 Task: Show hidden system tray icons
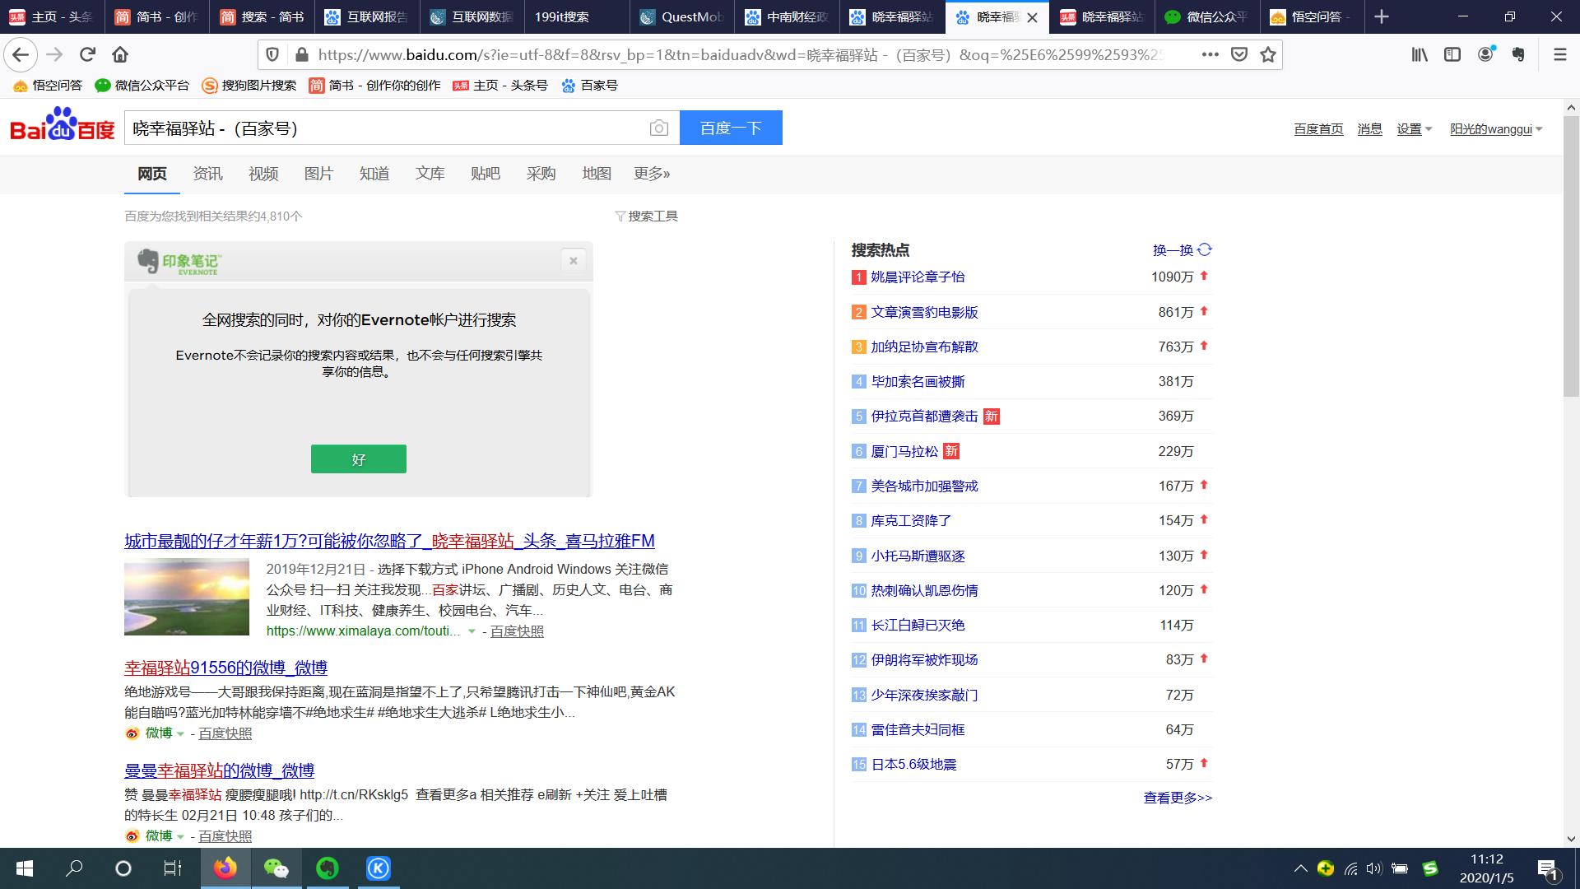click(x=1300, y=868)
